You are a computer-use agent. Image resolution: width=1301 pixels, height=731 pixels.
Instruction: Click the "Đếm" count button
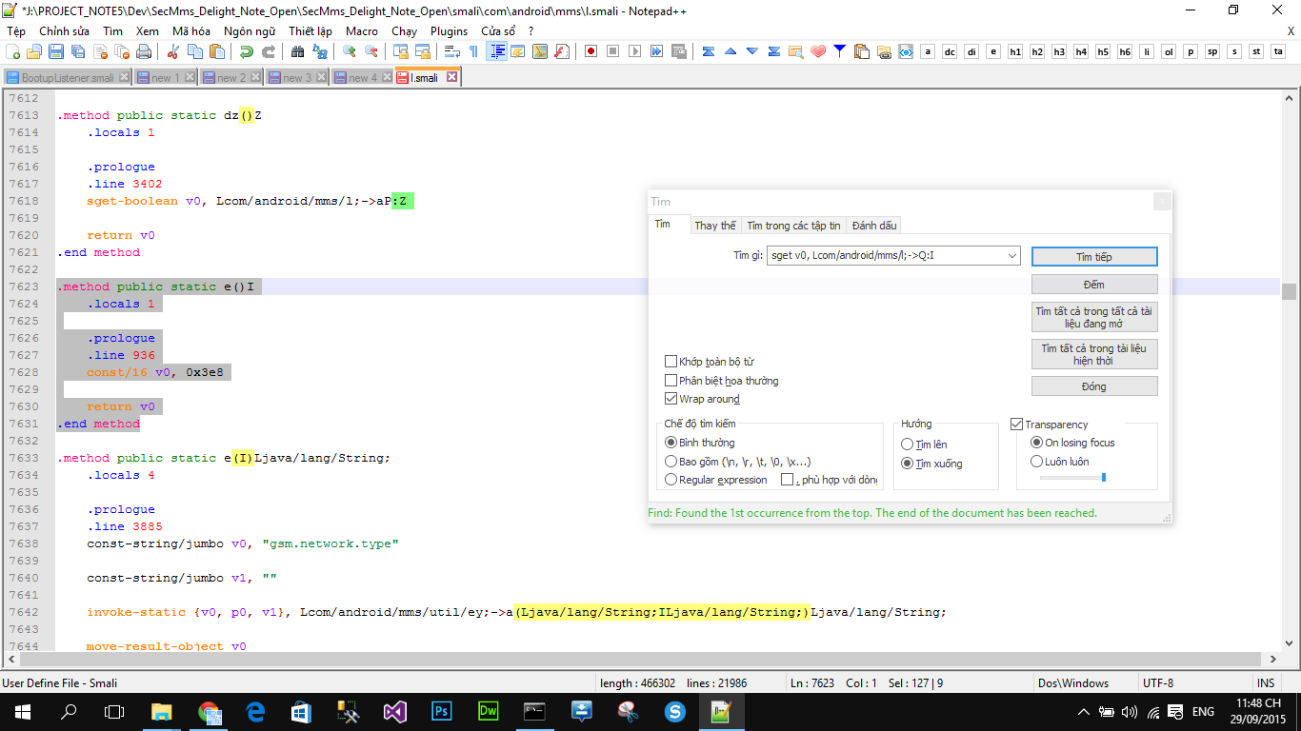point(1093,285)
